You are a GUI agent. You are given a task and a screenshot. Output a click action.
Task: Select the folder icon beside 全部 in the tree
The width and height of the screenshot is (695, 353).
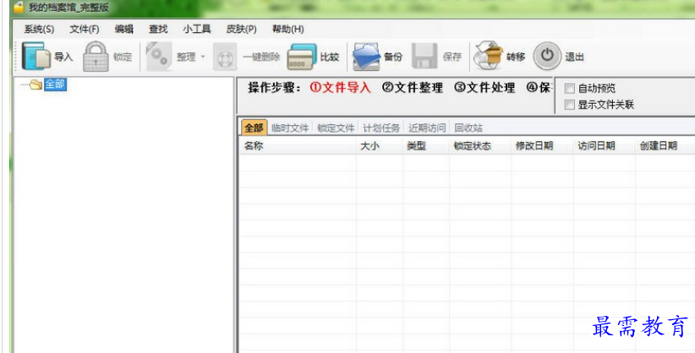tap(36, 84)
